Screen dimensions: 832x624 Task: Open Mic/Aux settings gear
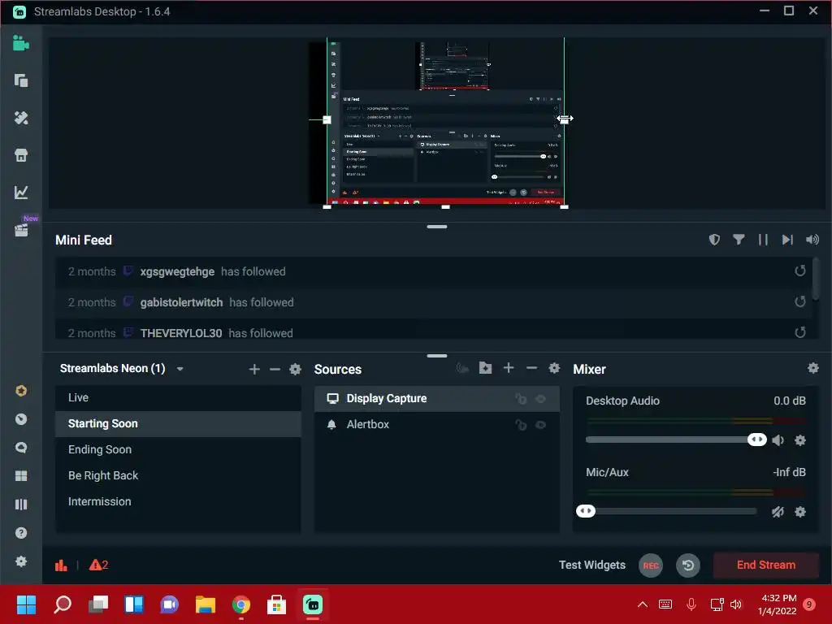[800, 512]
